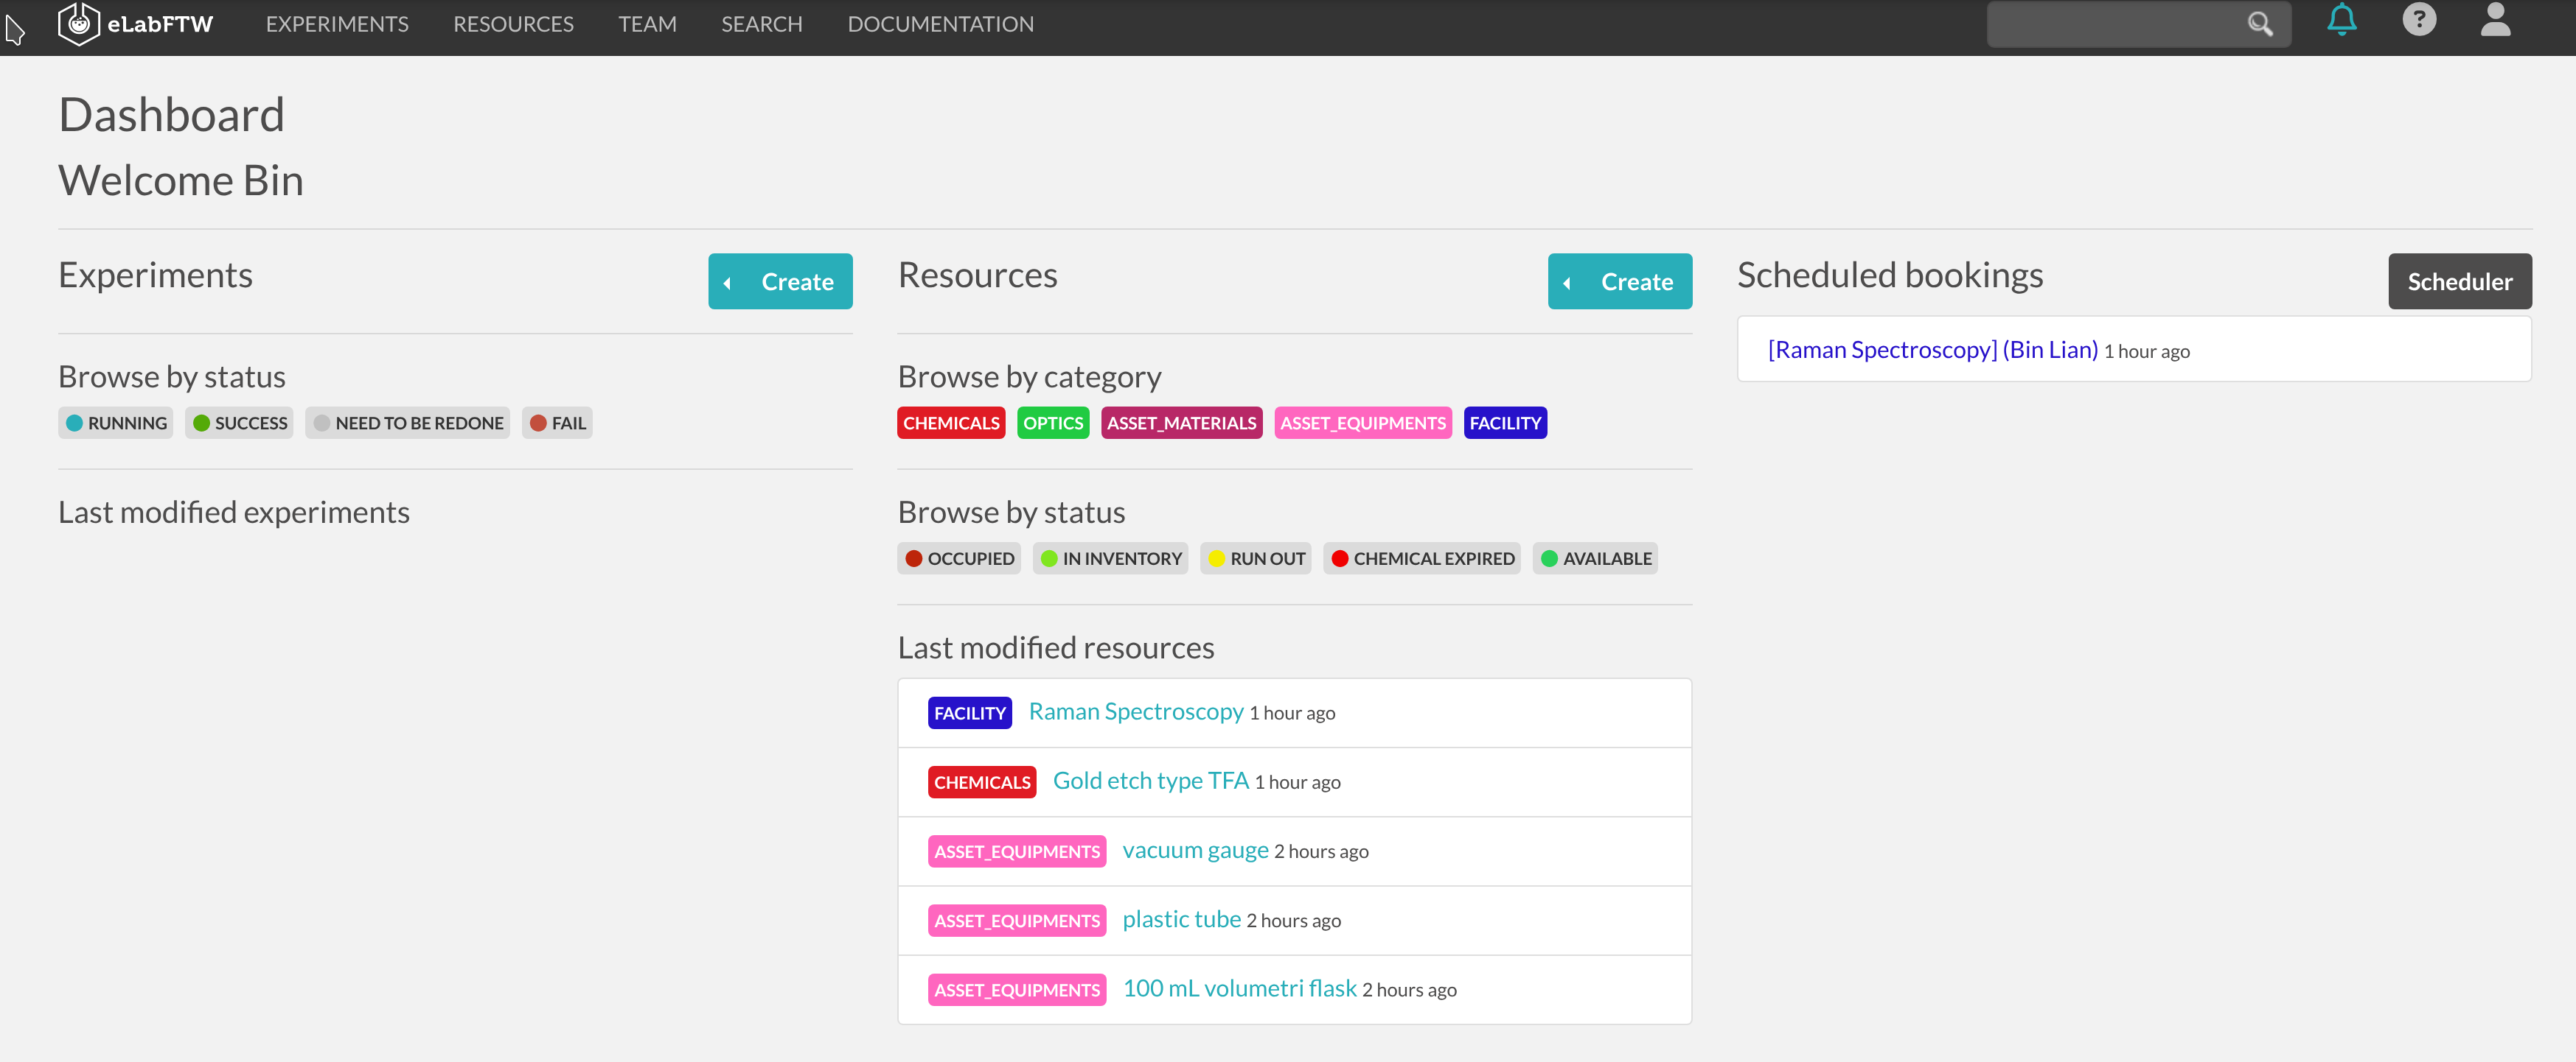Open the EXPERIMENTS menu

[x=336, y=23]
